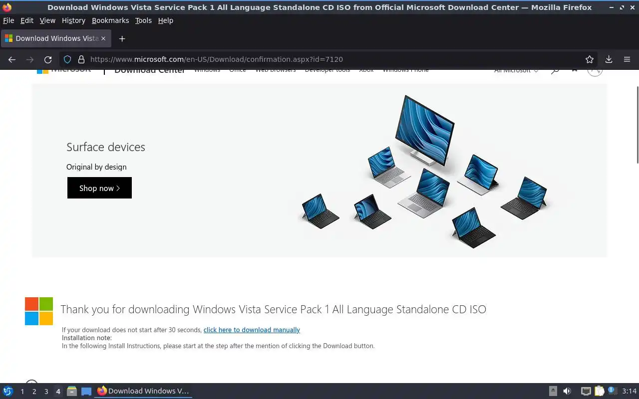
Task: Activate the Firefox taskbar window button
Action: pyautogui.click(x=143, y=391)
